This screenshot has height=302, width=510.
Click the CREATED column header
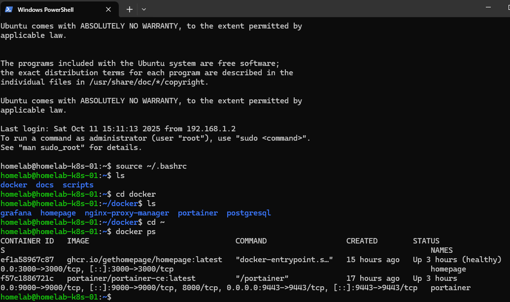point(362,241)
